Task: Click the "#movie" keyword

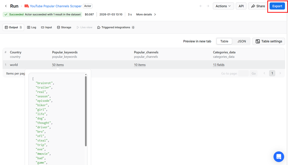Action: (x=42, y=154)
